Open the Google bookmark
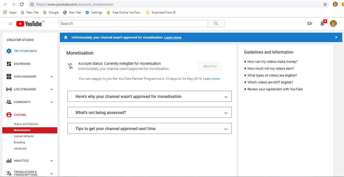 (51, 13)
